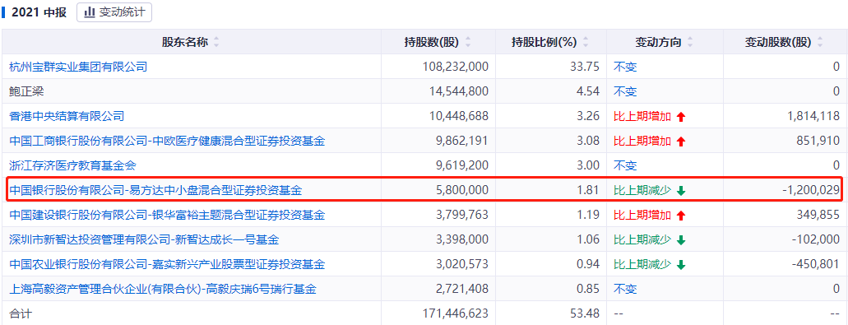
Task: Click the green down arrow in 嘉实新兴产业 row
Action: tap(681, 265)
